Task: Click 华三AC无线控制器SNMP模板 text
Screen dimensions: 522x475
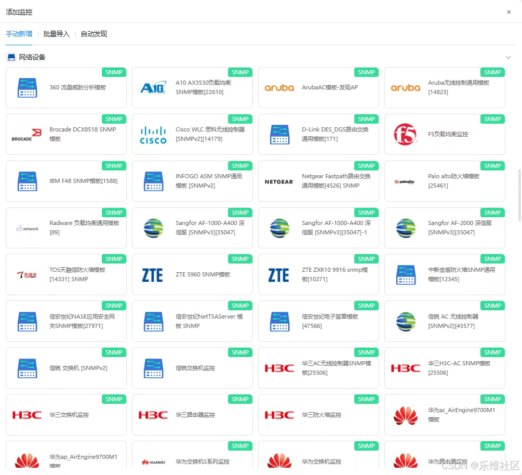Action: (337, 368)
